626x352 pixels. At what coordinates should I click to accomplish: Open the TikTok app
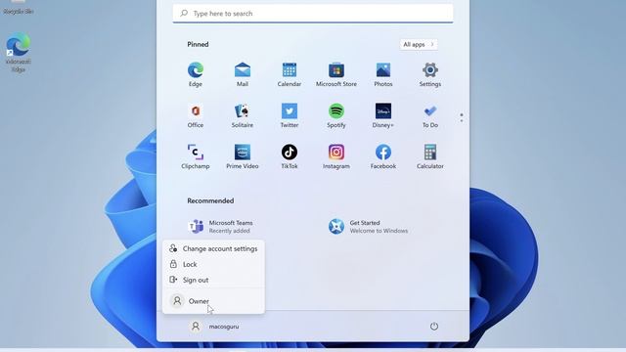point(290,156)
